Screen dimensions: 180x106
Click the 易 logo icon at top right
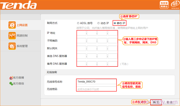pos(175,5)
